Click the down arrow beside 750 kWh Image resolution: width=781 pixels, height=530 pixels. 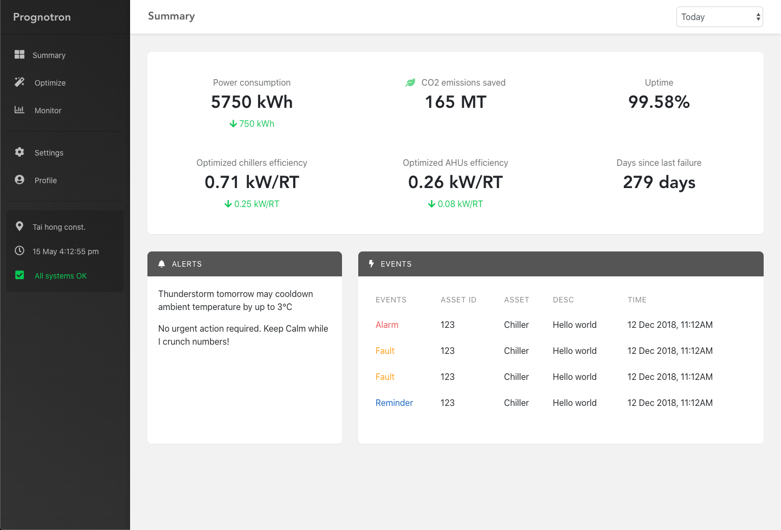pyautogui.click(x=233, y=124)
